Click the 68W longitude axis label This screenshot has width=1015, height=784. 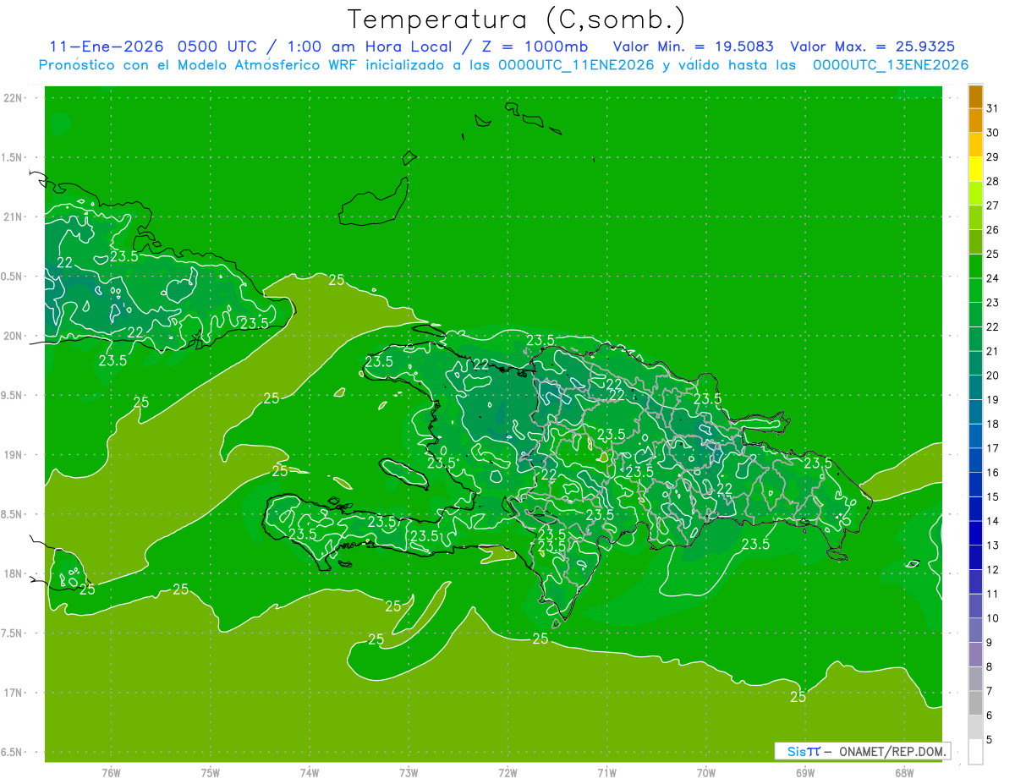(x=904, y=772)
